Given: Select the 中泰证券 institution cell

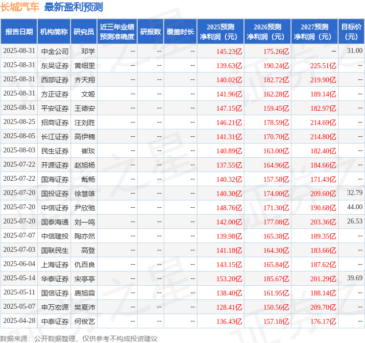Looking at the screenshot, I should click(55, 321).
